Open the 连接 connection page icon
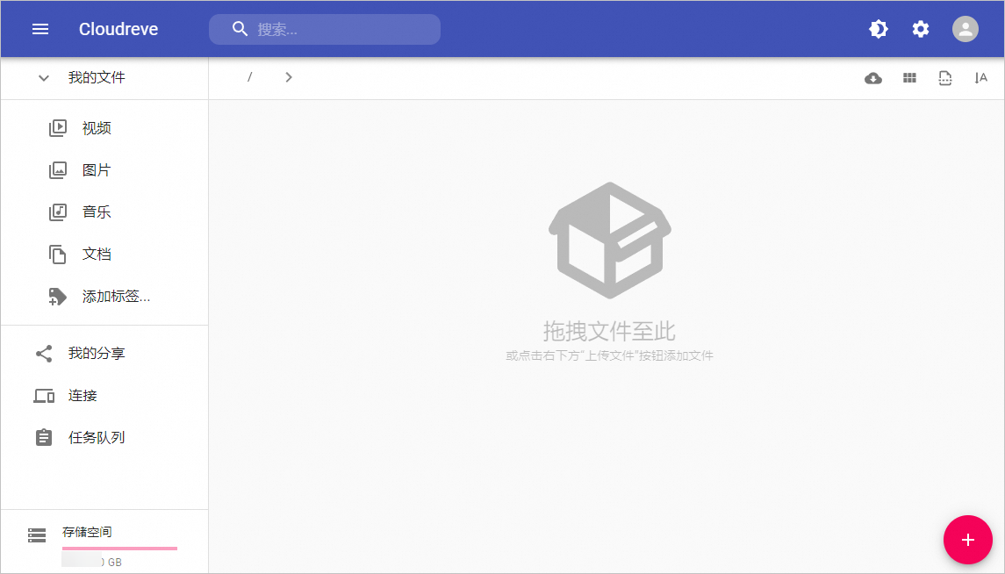 click(x=44, y=396)
